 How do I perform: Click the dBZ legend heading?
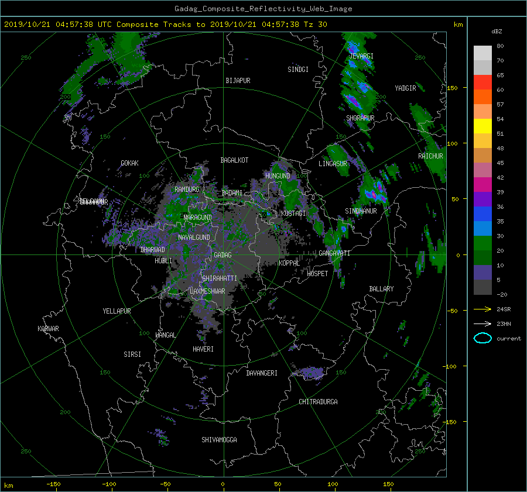tap(497, 32)
